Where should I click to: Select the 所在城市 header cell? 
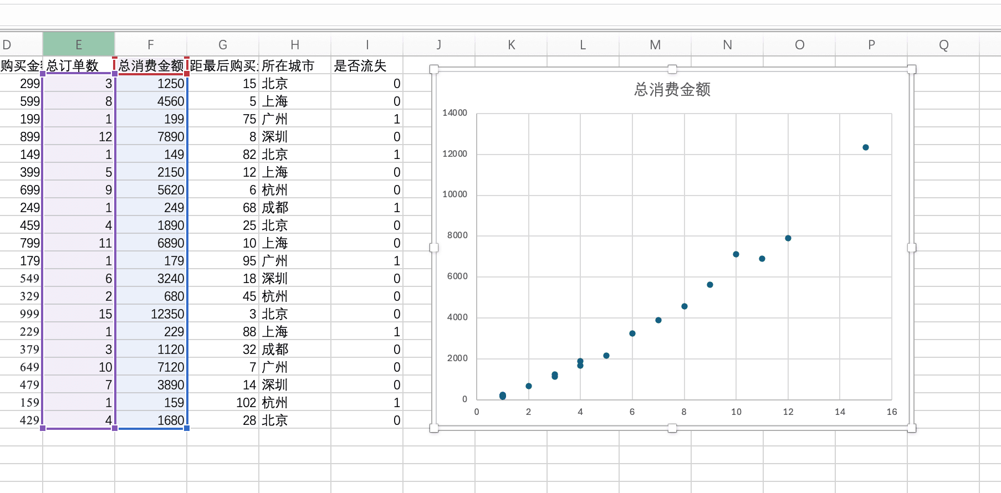coord(294,66)
